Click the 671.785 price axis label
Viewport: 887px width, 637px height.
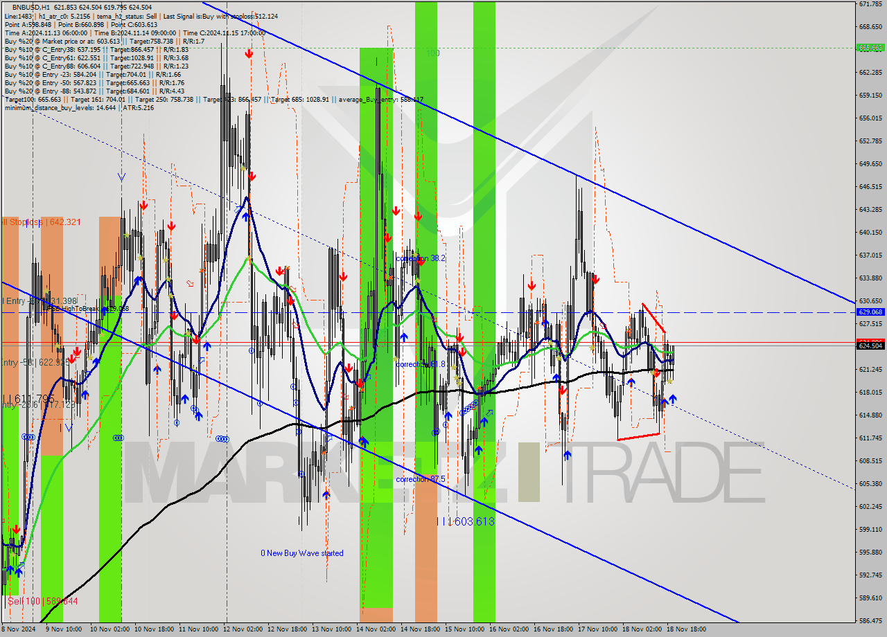[x=870, y=4]
